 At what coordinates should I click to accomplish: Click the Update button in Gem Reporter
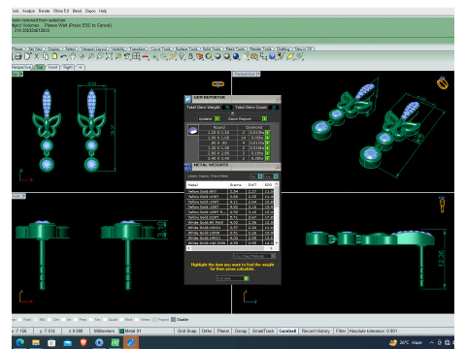point(209,118)
